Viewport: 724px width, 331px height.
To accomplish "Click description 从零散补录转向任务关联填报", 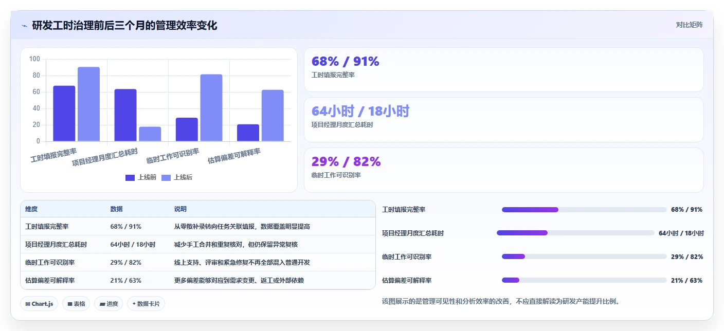I will [x=242, y=227].
